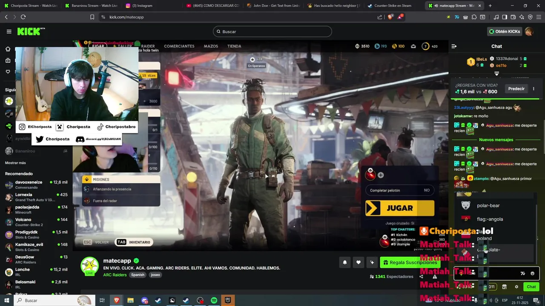Collapse the chat panel arrow icon
Image resolution: width=545 pixels, height=306 pixels.
(454, 46)
